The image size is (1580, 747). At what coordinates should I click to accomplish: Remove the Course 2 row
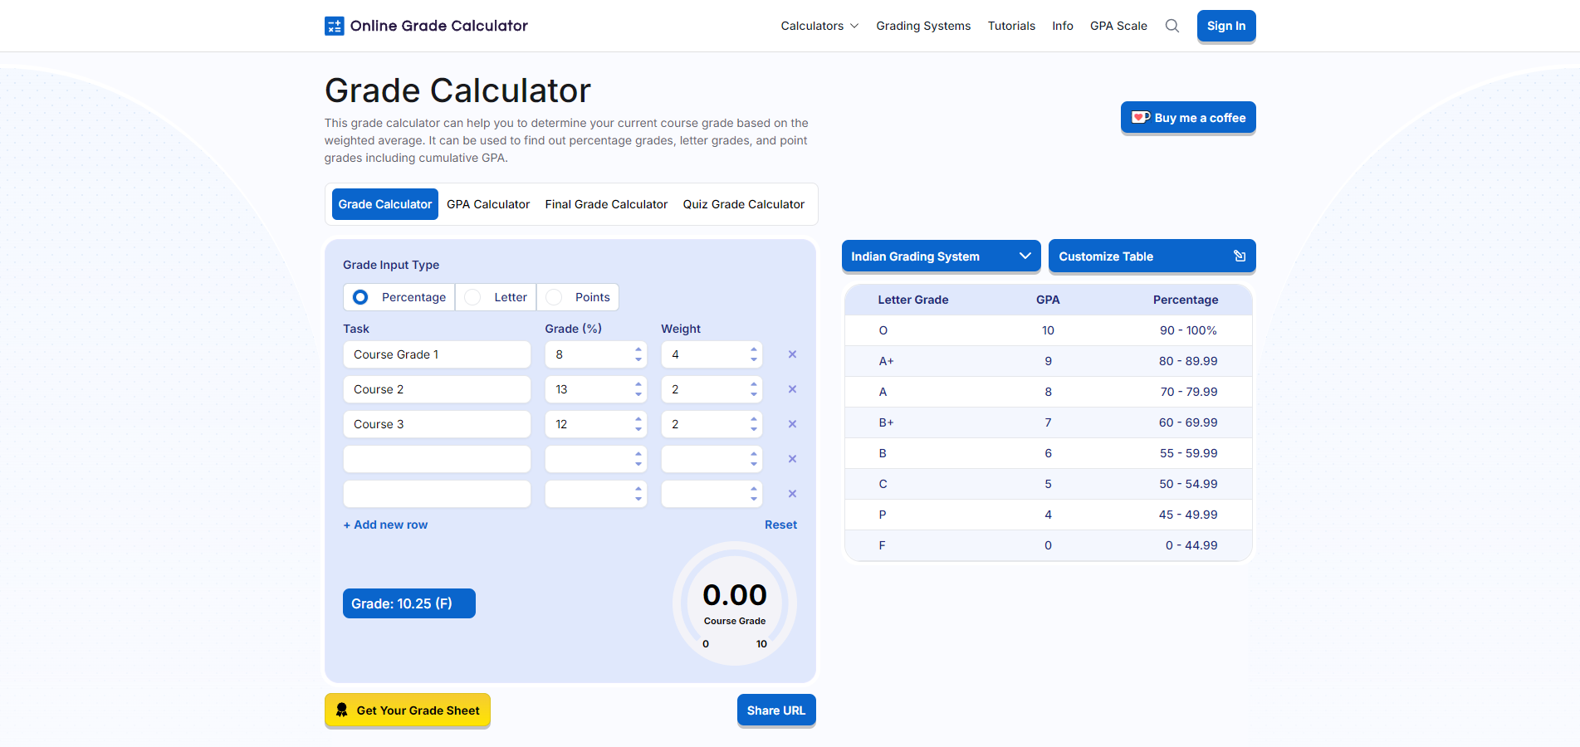tap(792, 389)
